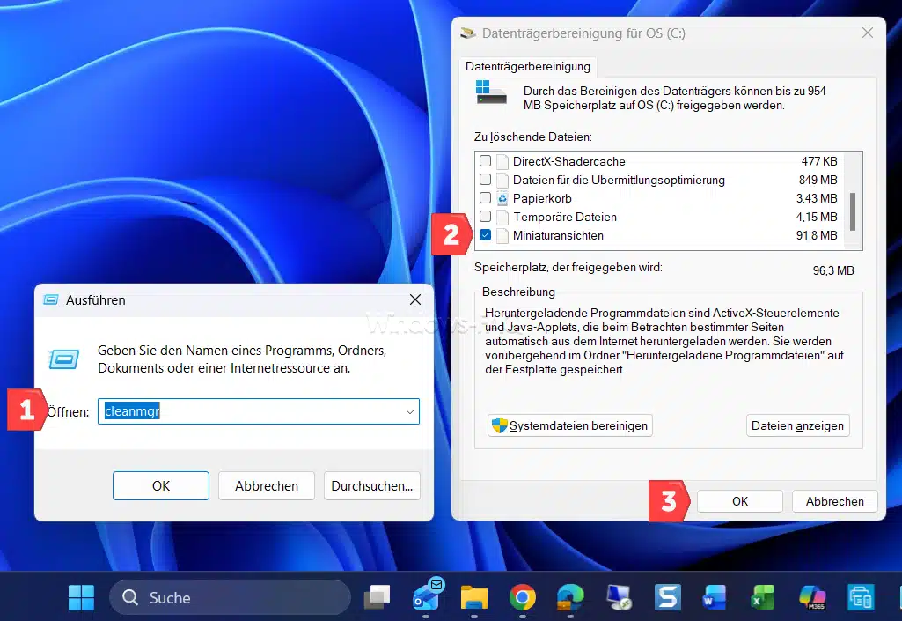The image size is (902, 621).
Task: Click the 96,3 MB freed space value
Action: tap(833, 270)
